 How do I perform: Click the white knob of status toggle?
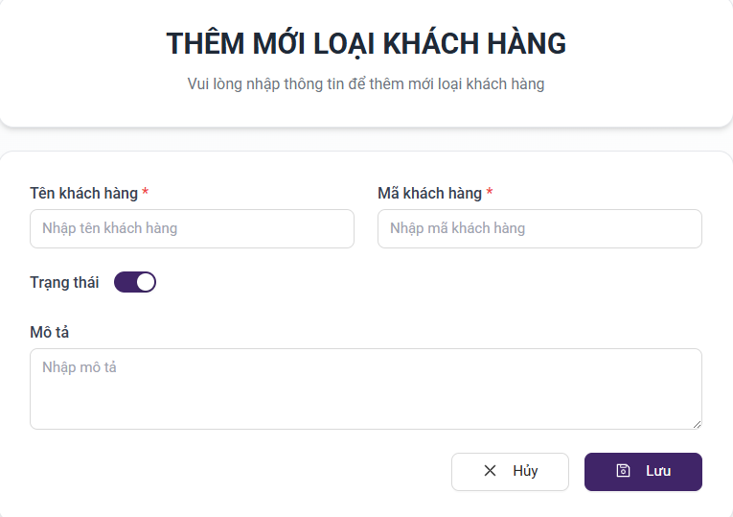tap(146, 282)
